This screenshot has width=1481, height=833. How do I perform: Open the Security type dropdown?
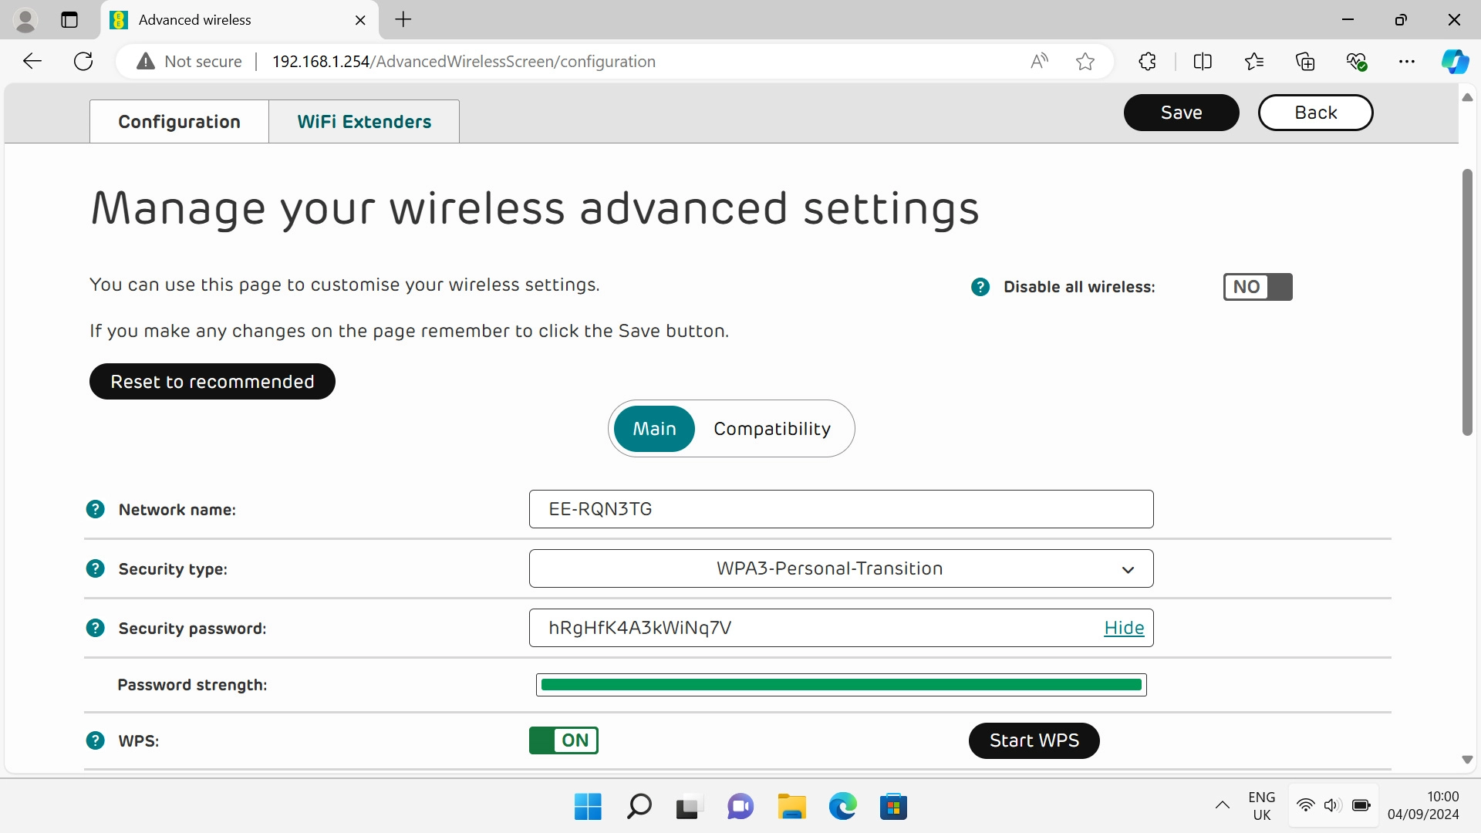click(841, 568)
